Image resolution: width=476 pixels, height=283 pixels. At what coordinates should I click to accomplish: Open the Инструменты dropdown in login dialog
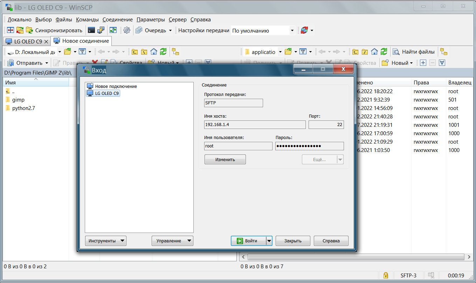coord(105,241)
